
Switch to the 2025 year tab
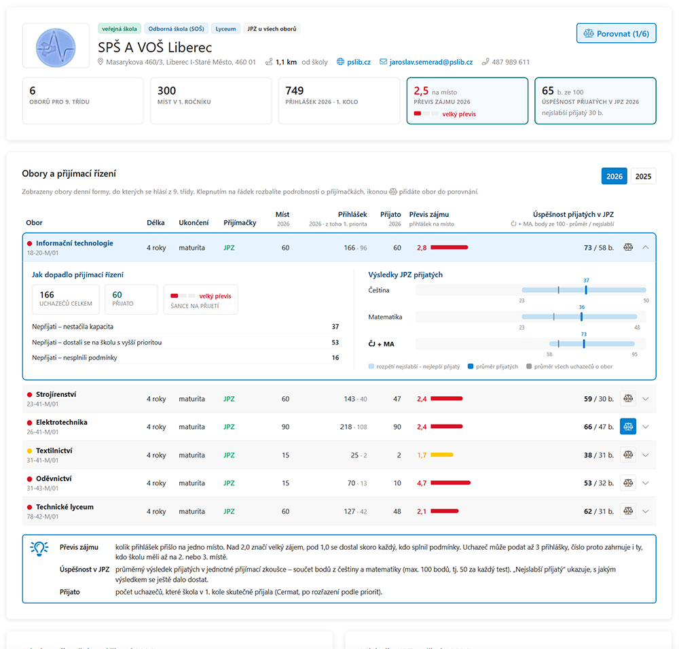[643, 176]
